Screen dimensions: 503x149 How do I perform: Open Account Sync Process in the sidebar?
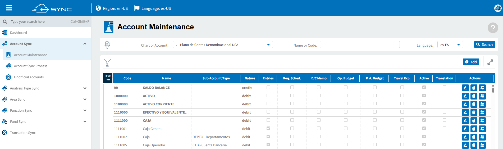(x=31, y=66)
